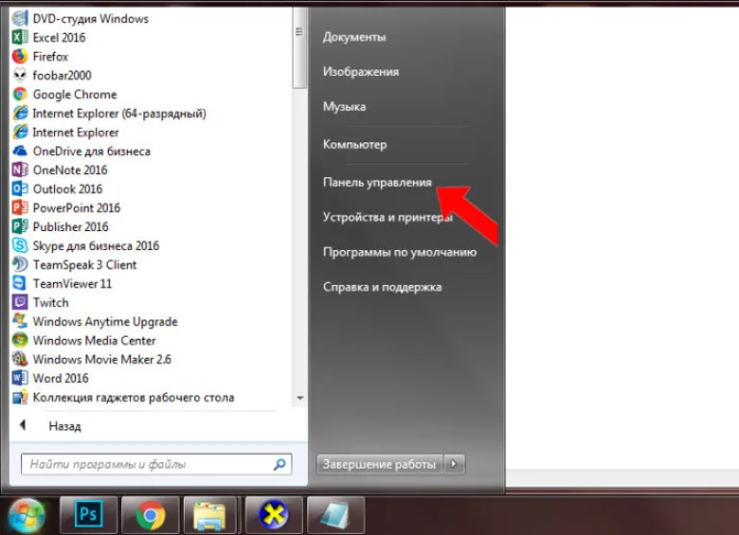Screen dimensions: 739x535
Task: Open Справка и поддержка
Action: tap(382, 287)
